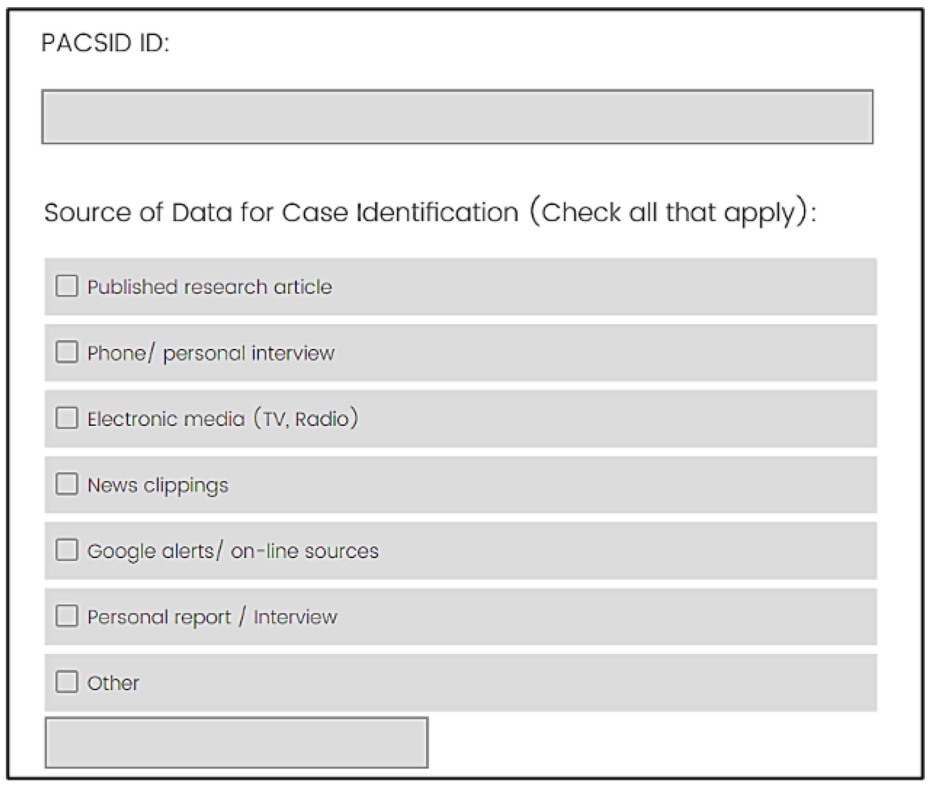The height and width of the screenshot is (789, 932).
Task: Click the 'Personal report / Interview' label text
Action: [212, 617]
